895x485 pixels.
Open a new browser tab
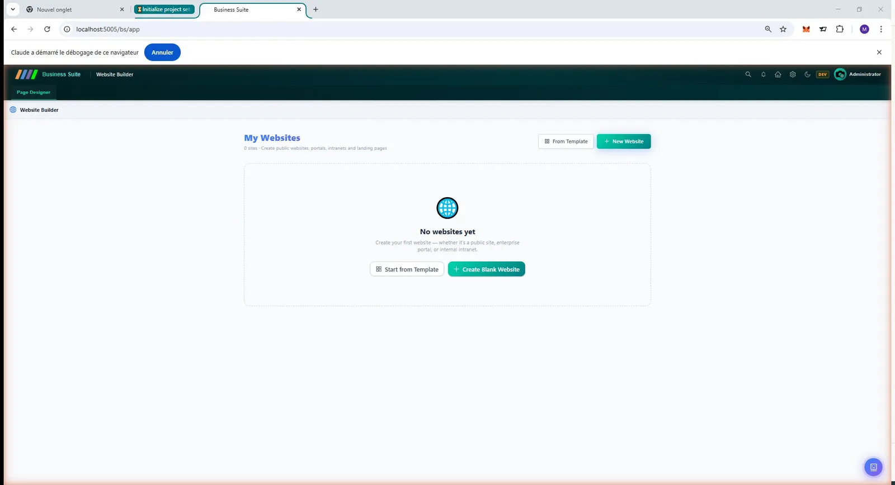315,9
